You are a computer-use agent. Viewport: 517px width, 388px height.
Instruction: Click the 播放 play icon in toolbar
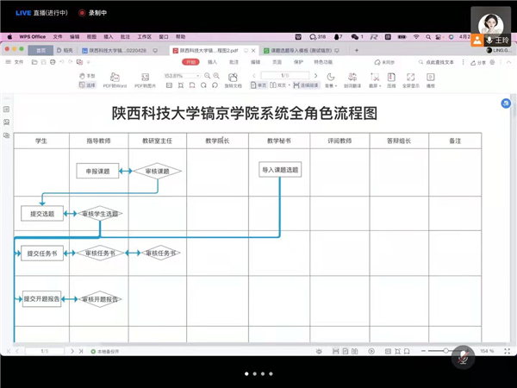430,77
